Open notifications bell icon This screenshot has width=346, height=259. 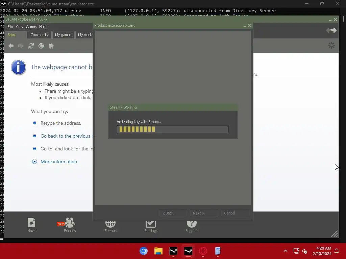[x=337, y=251]
